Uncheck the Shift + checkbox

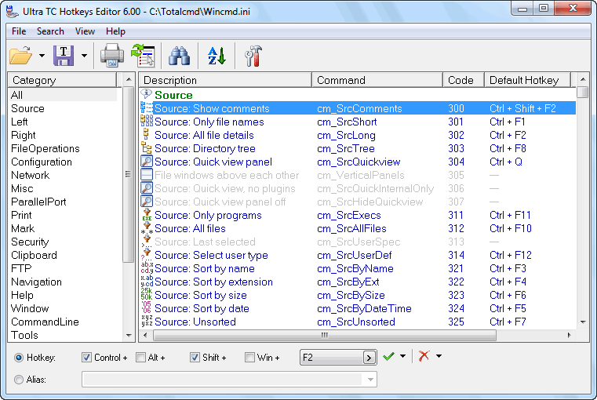coord(195,358)
